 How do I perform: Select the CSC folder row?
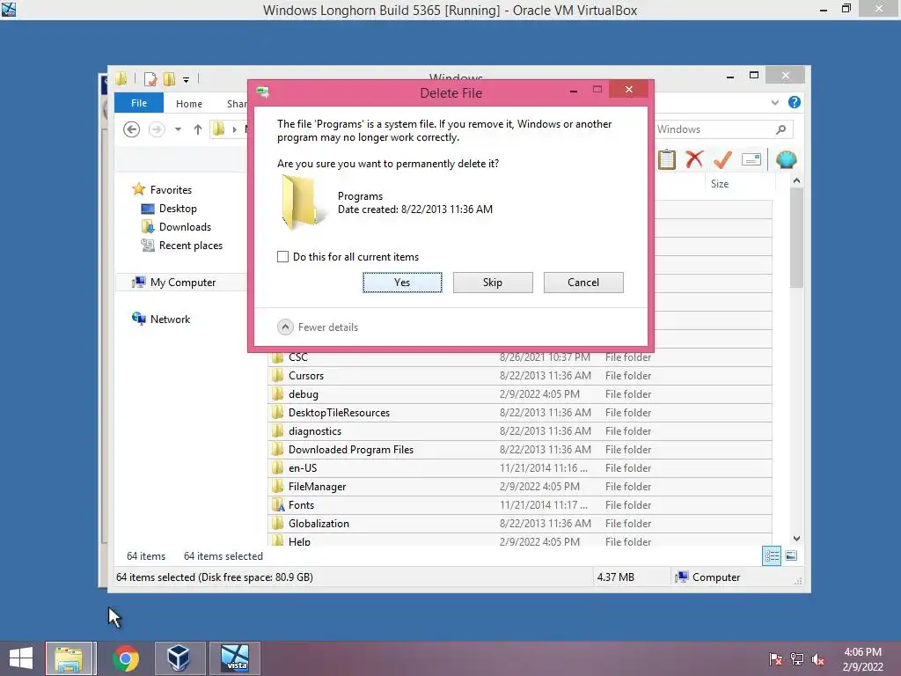(519, 357)
